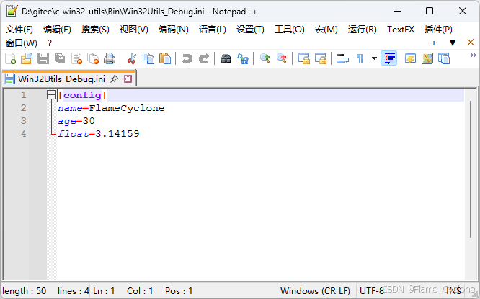Click the float=3.14159 line

[x=99, y=134]
